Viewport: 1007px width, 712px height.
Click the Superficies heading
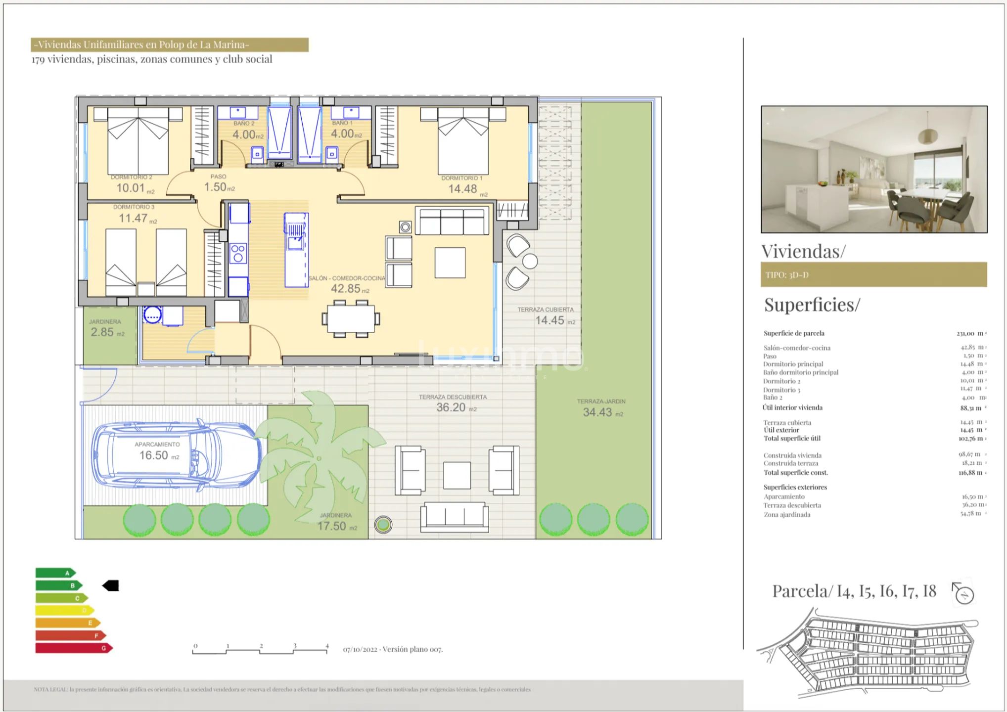(812, 305)
